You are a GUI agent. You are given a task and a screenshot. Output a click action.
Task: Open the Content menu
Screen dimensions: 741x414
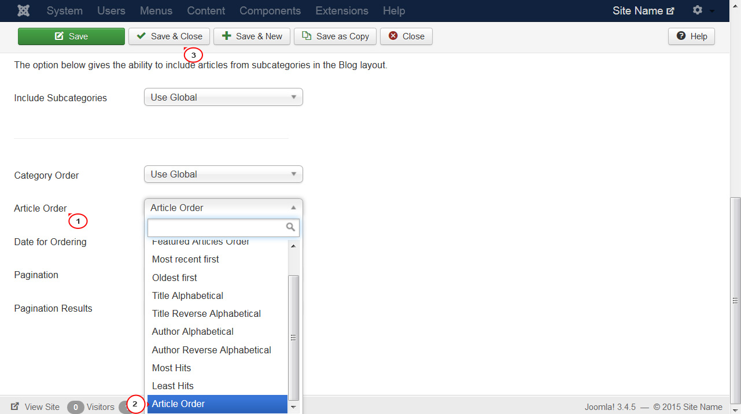(x=206, y=11)
